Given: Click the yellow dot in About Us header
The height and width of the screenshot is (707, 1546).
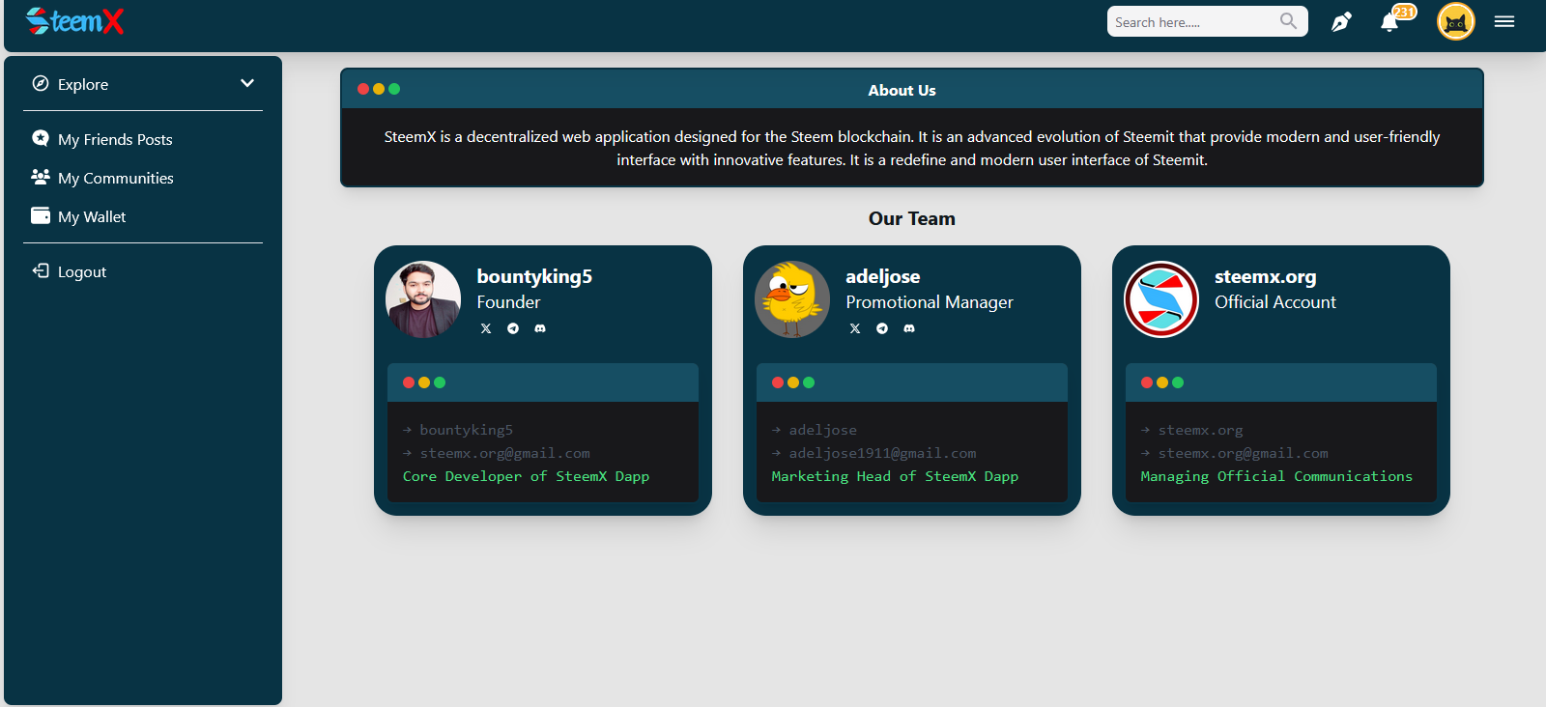Looking at the screenshot, I should (x=379, y=89).
